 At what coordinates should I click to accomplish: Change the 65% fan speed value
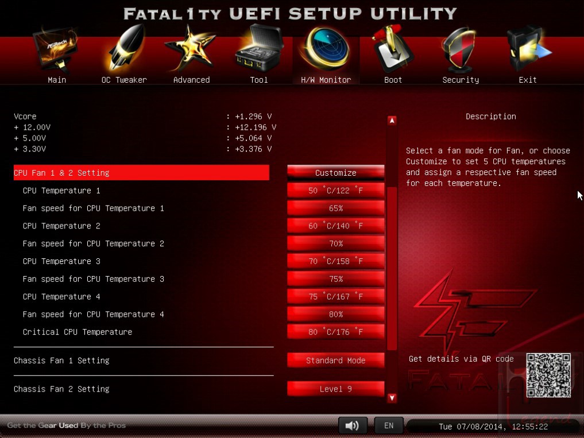click(335, 208)
